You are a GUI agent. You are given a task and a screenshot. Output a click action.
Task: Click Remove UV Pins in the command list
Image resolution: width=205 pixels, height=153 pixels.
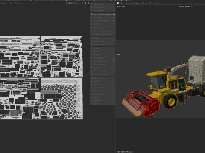pyautogui.click(x=102, y=7)
